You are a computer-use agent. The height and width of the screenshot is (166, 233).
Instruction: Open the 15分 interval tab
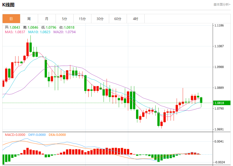click(x=82, y=19)
